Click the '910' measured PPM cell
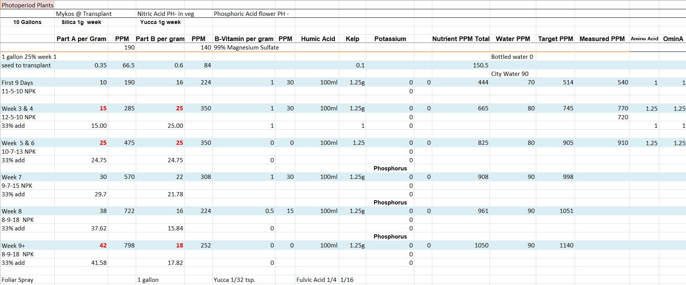Image resolution: width=686 pixels, height=285 pixels. 623,142
